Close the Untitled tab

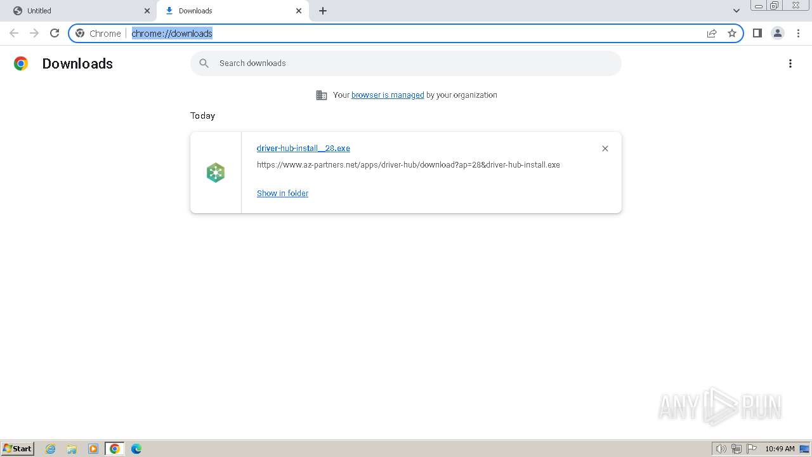[x=147, y=11]
